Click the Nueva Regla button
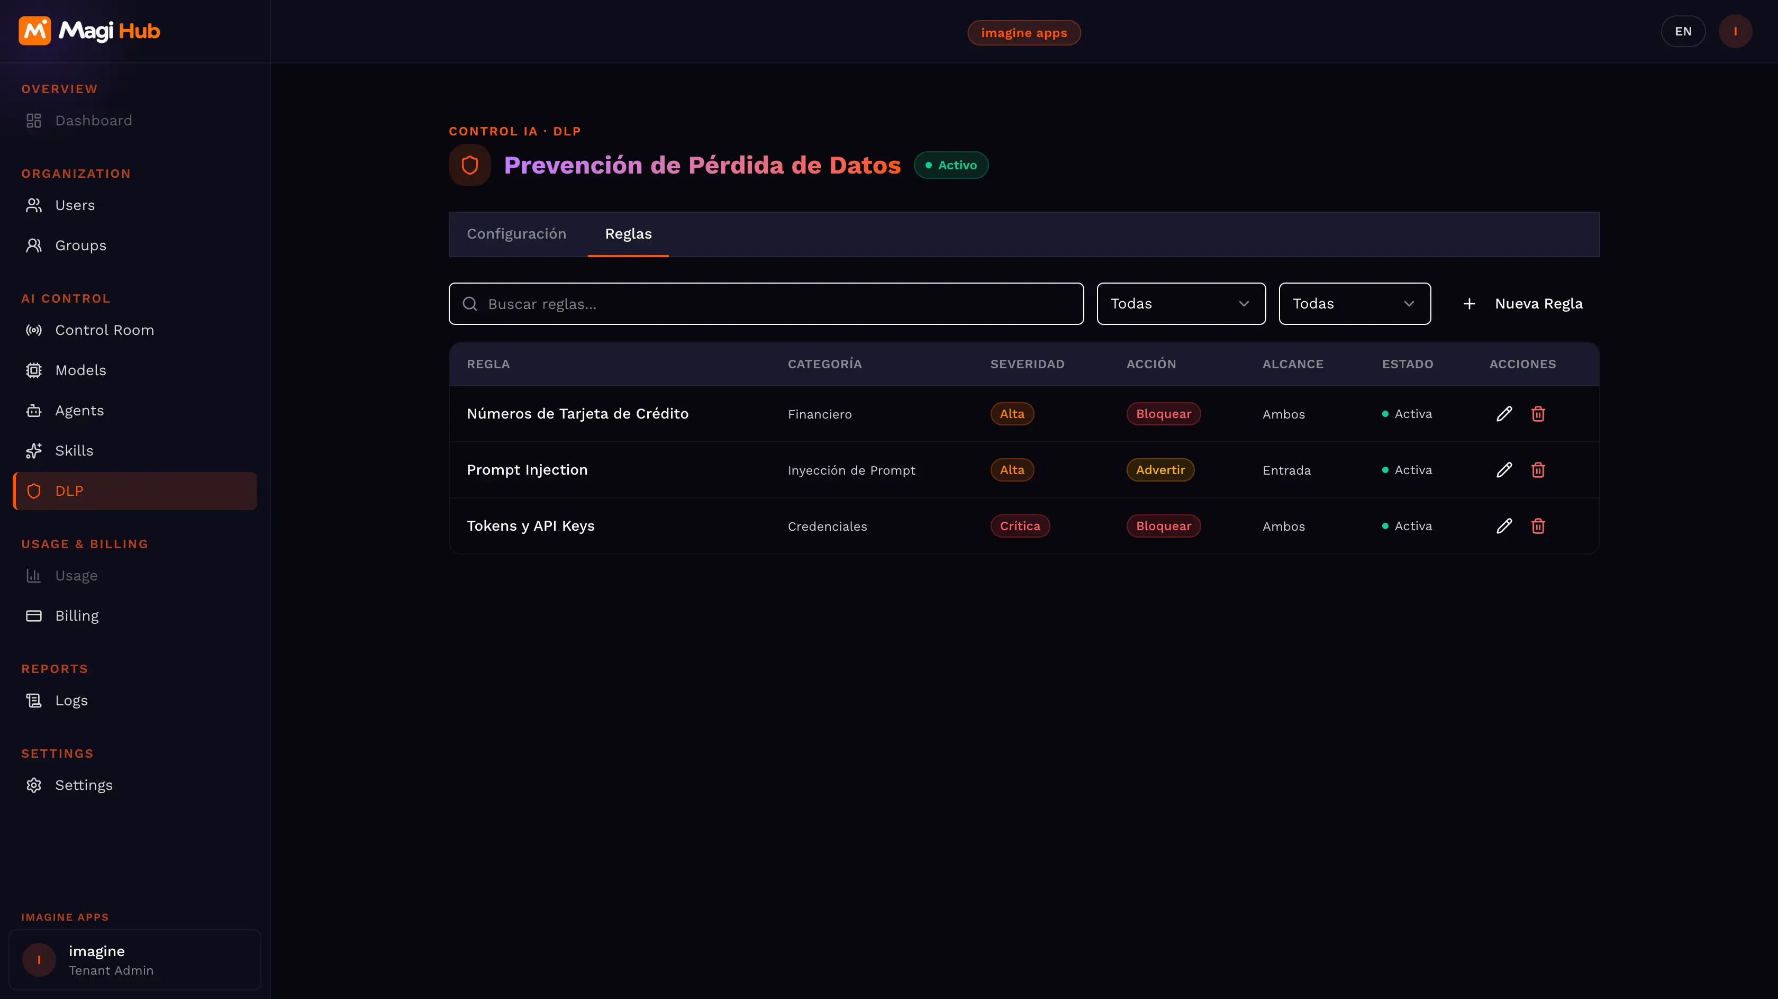 pos(1522,304)
